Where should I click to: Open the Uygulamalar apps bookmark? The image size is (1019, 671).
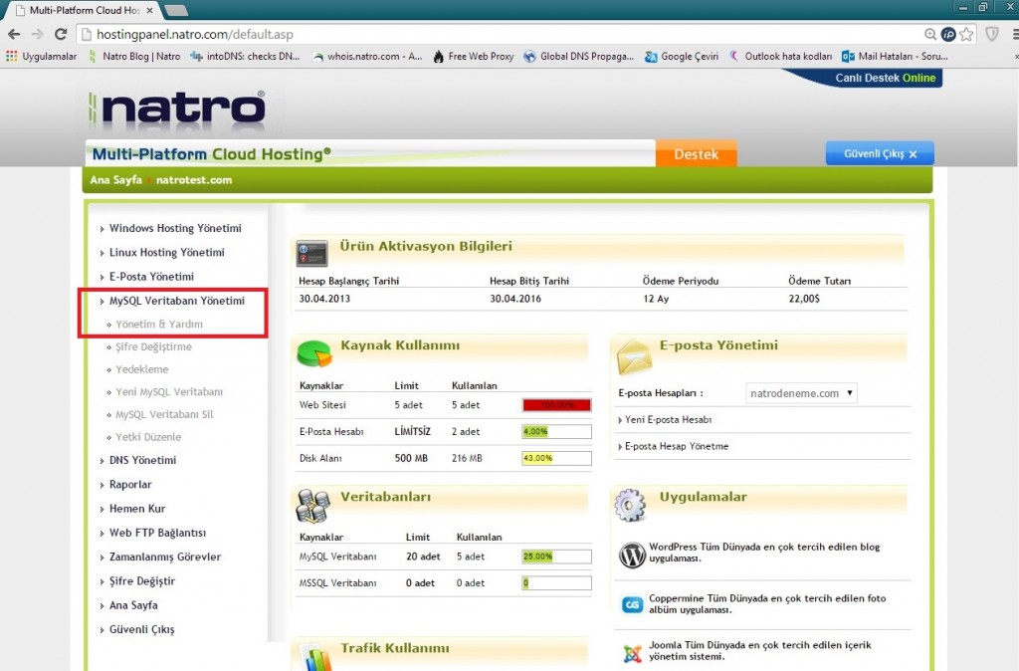click(42, 57)
